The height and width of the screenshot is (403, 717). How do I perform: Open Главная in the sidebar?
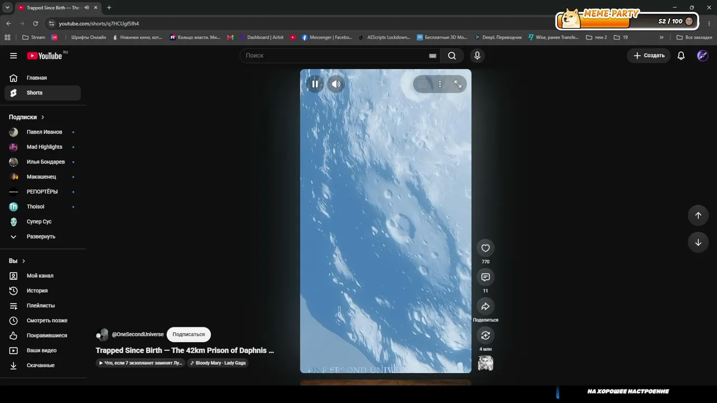pyautogui.click(x=43, y=78)
